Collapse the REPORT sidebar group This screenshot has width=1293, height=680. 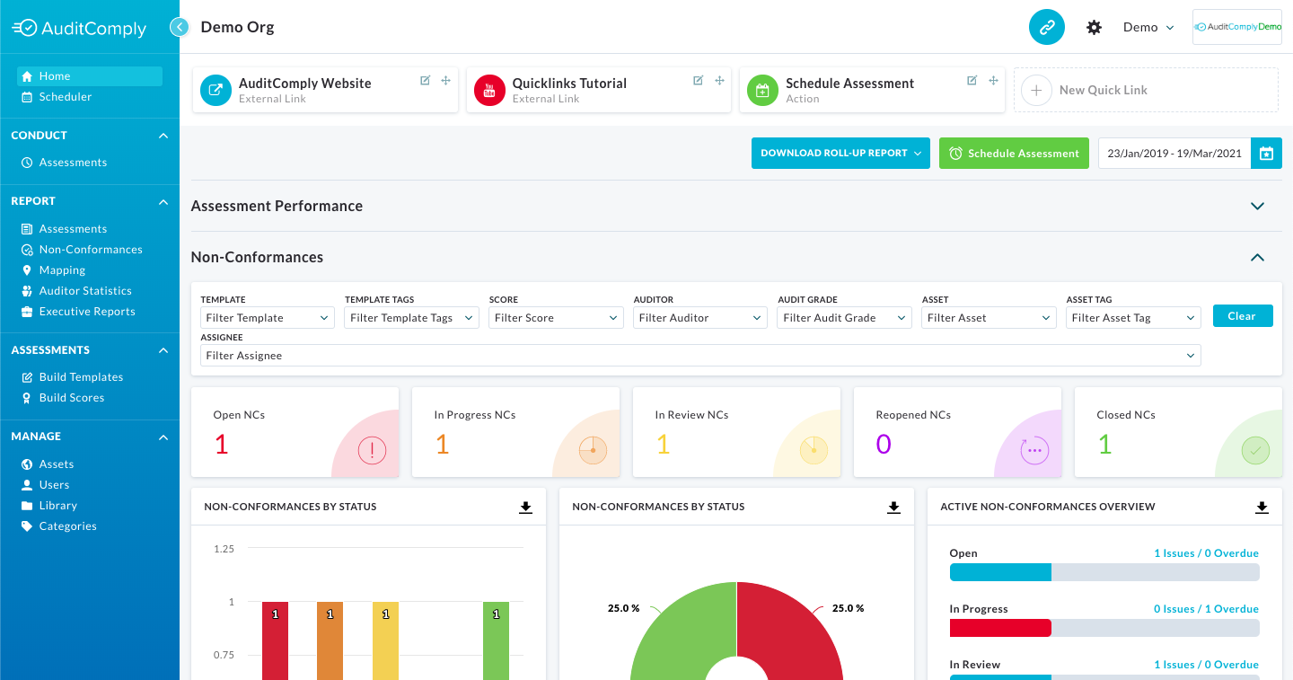click(163, 202)
